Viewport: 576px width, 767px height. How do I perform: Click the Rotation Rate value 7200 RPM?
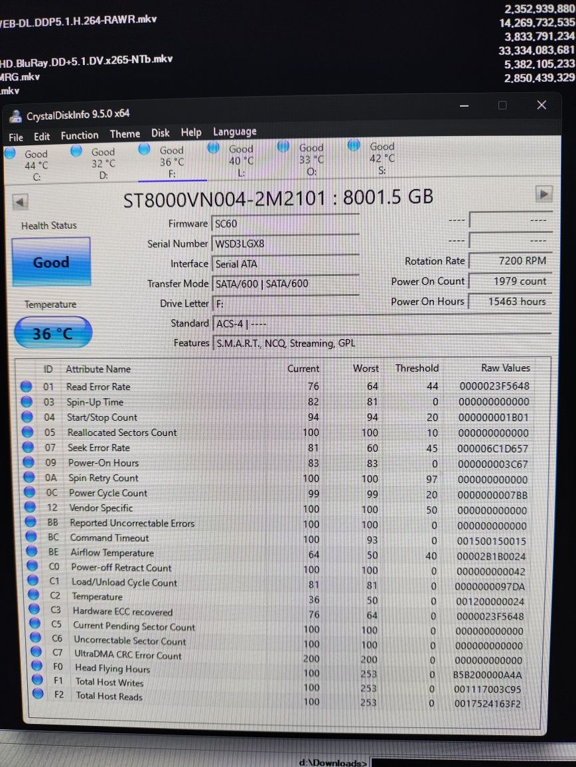(x=510, y=261)
